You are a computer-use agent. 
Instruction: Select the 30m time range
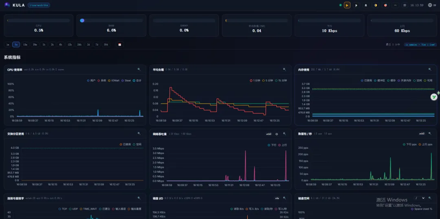pos(35,44)
